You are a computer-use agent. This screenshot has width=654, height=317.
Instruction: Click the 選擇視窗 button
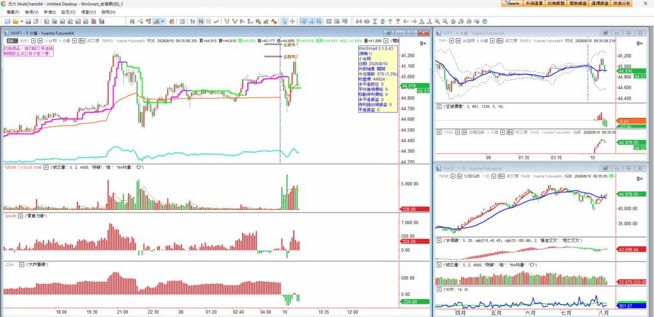(x=600, y=3)
